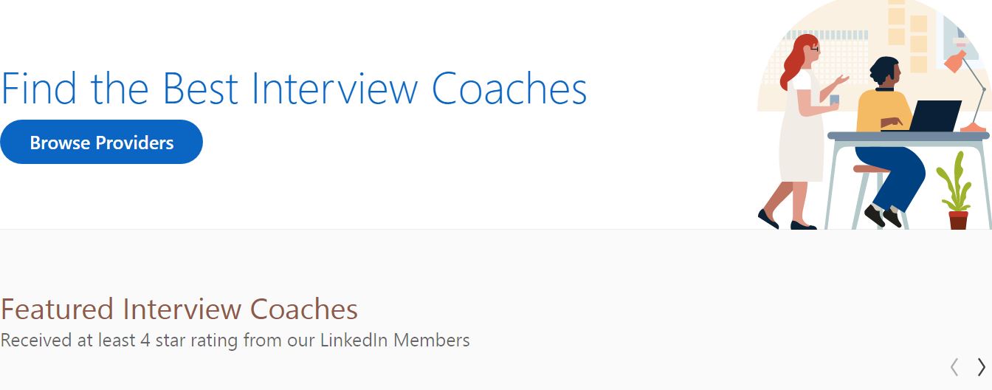The image size is (992, 390).
Task: Click the 4 star rating subtitle text
Action: (235, 341)
